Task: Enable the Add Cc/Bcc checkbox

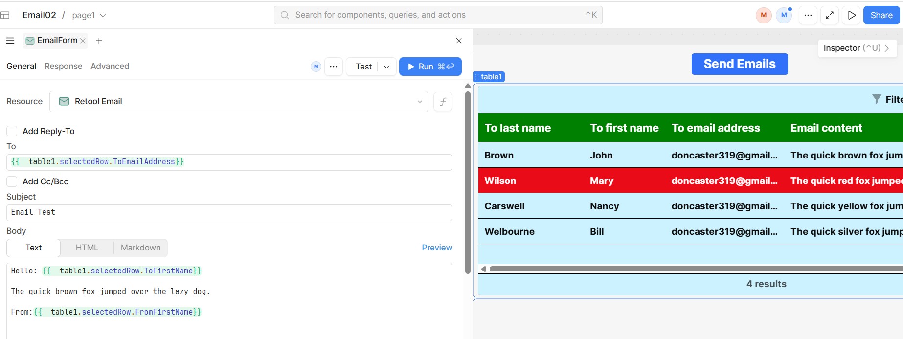Action: point(12,181)
